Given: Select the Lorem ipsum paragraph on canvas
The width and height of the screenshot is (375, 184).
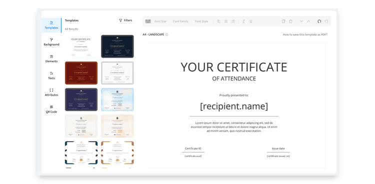Looking at the screenshot, I should [234, 127].
